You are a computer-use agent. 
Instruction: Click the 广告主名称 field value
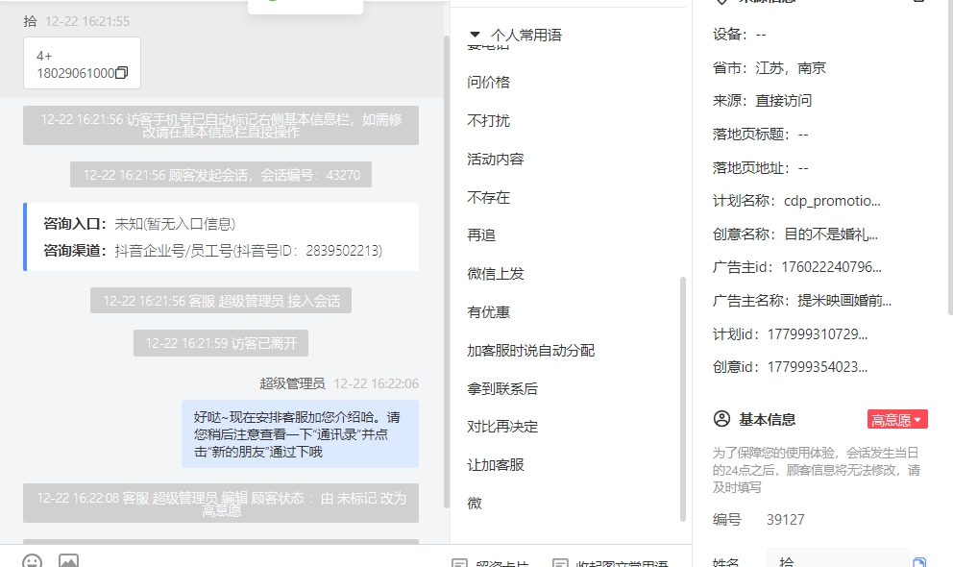[x=844, y=300]
